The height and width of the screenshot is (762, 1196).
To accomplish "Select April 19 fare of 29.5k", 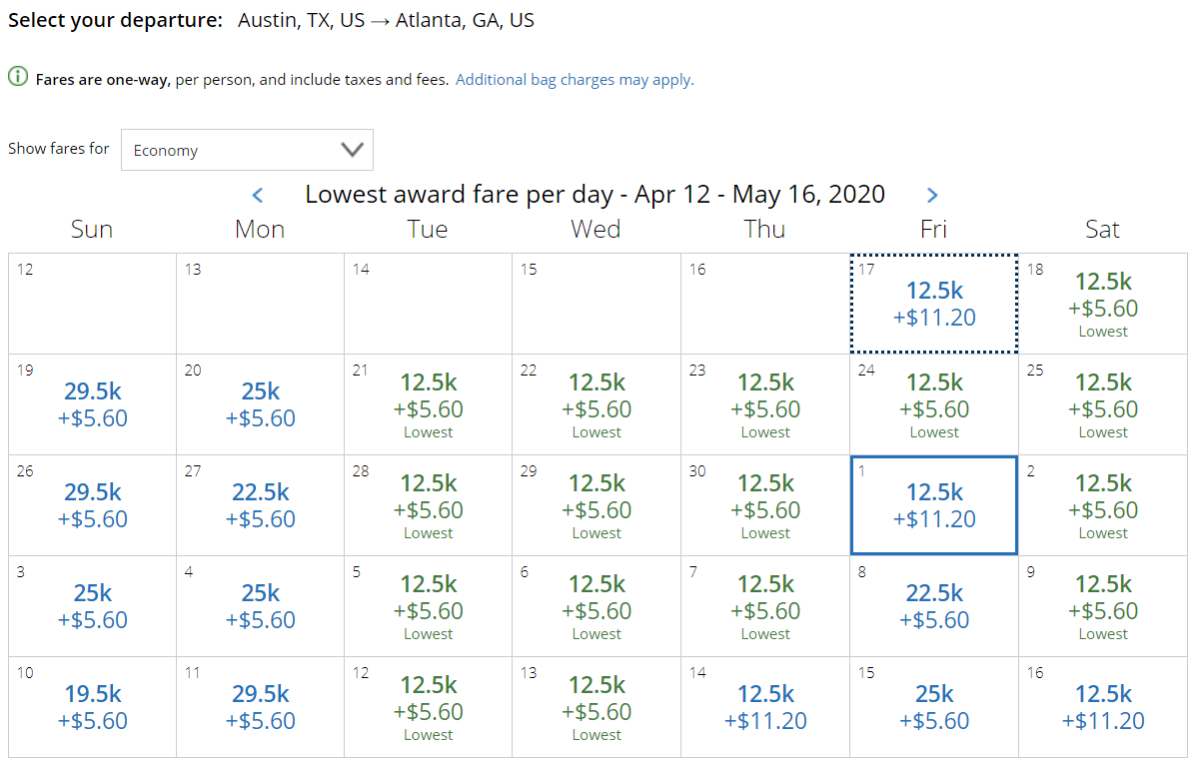I will [x=92, y=404].
